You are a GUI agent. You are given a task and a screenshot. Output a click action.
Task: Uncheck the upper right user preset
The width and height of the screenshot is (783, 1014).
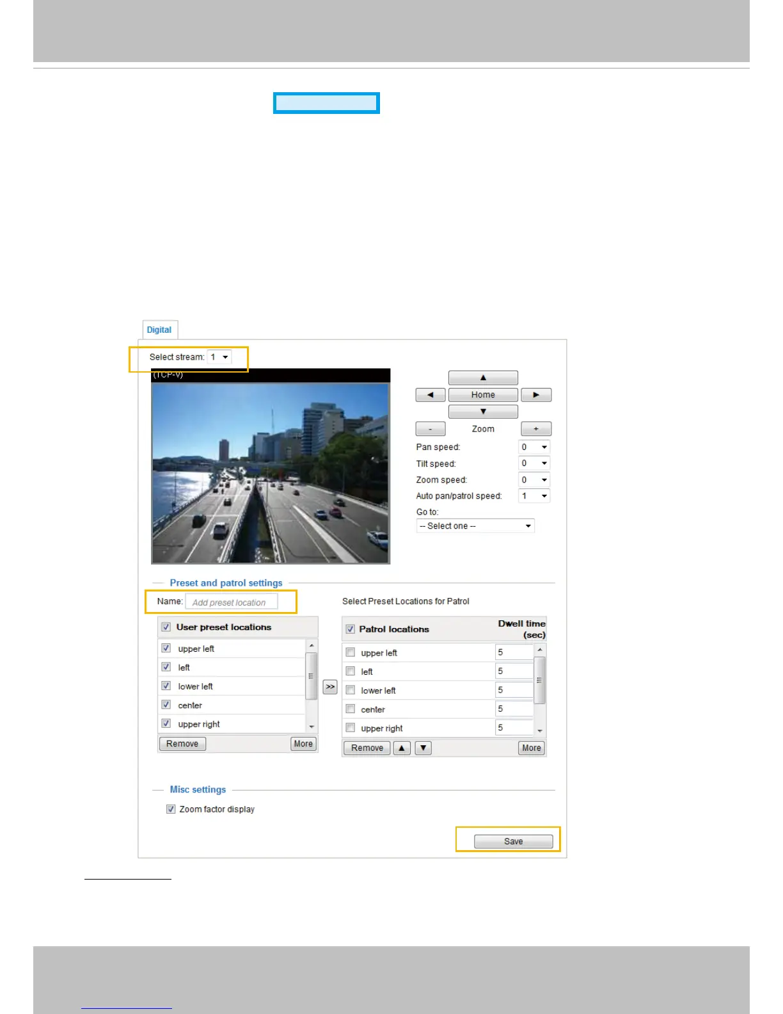166,724
